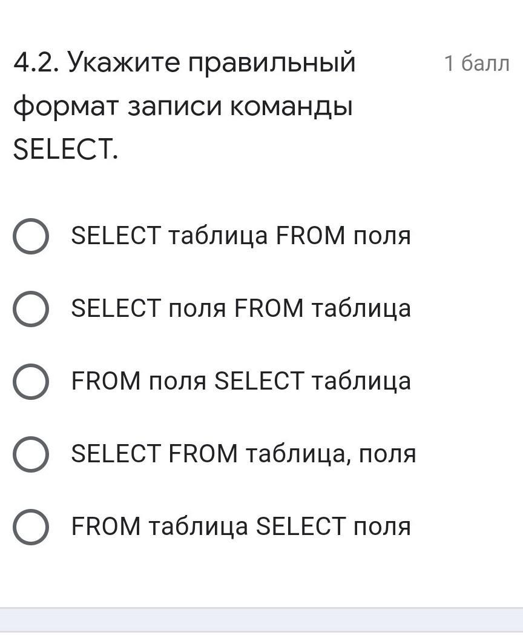
Task: Tap the label text 'SELECT поля FROM таблица'
Action: coord(240,308)
